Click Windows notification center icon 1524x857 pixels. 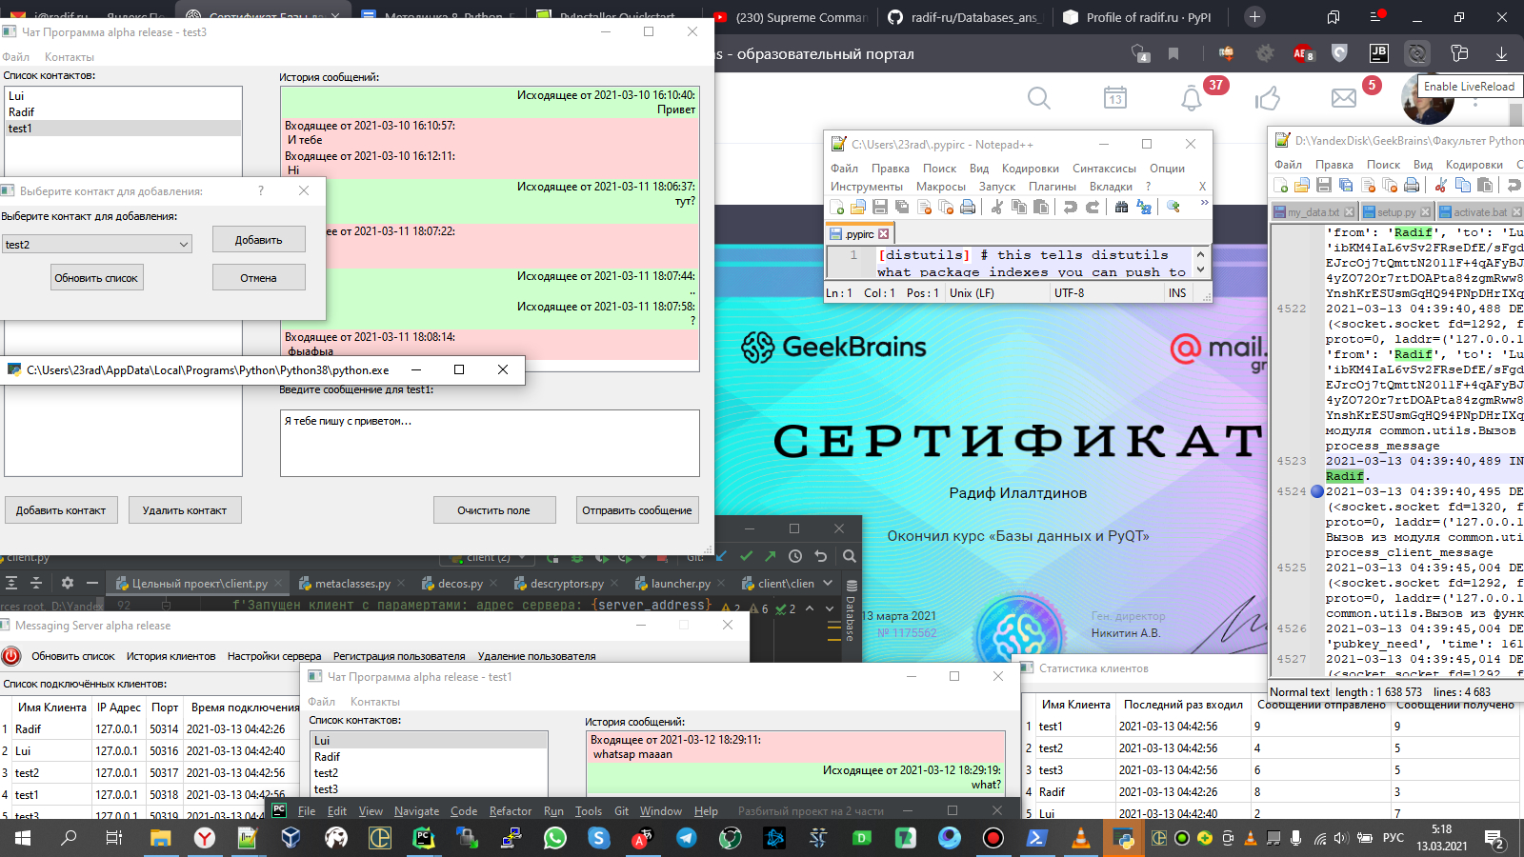click(1494, 838)
